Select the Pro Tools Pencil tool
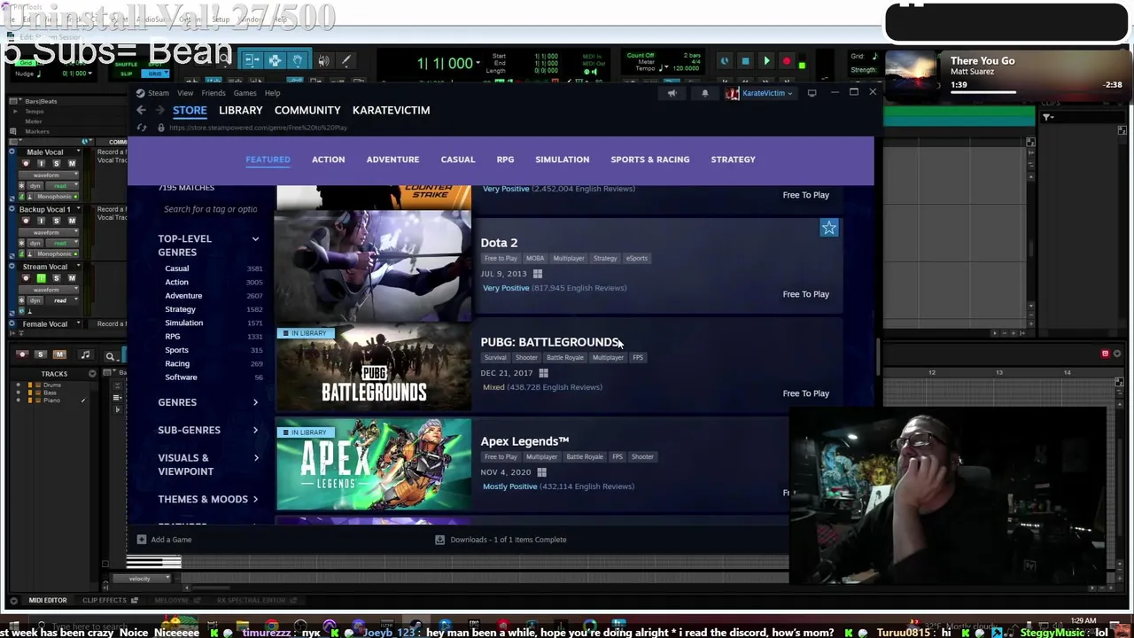 346,60
